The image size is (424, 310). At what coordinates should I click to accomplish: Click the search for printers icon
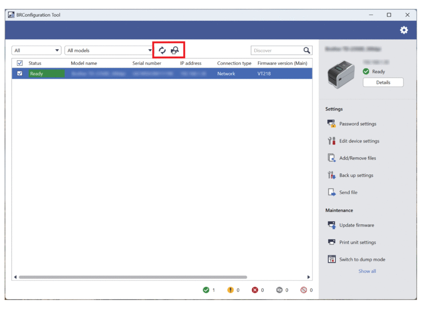tap(175, 50)
